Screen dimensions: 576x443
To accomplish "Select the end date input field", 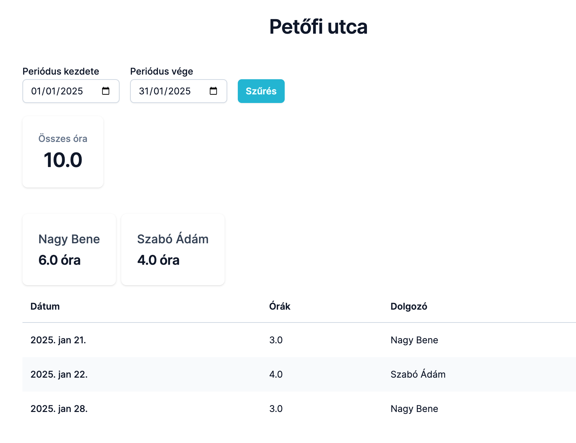I will (x=165, y=91).
